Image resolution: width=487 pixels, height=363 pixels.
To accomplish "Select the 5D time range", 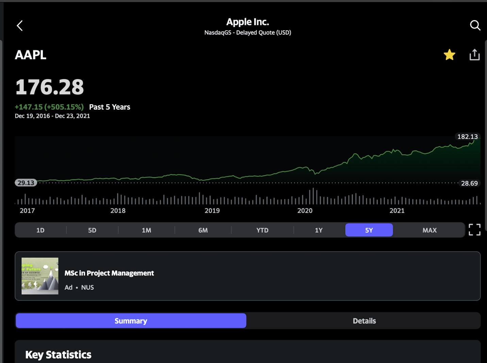I will pyautogui.click(x=92, y=230).
